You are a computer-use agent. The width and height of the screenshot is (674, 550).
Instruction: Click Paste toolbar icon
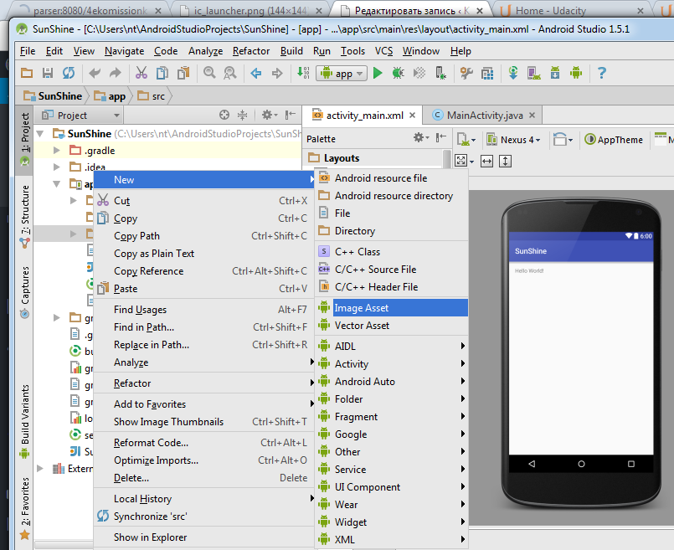pyautogui.click(x=183, y=73)
